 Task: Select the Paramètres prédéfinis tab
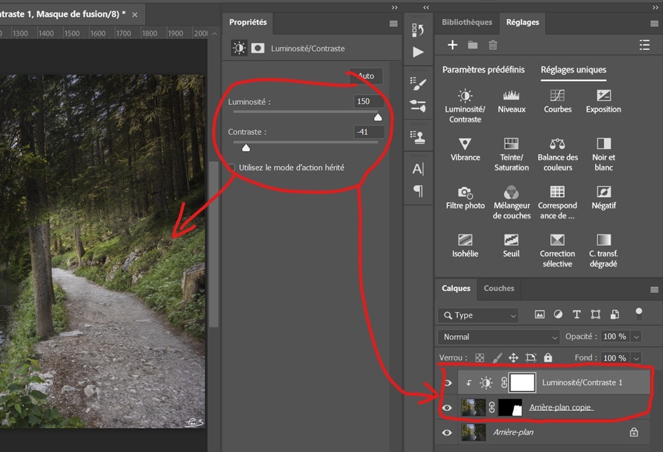click(x=483, y=70)
